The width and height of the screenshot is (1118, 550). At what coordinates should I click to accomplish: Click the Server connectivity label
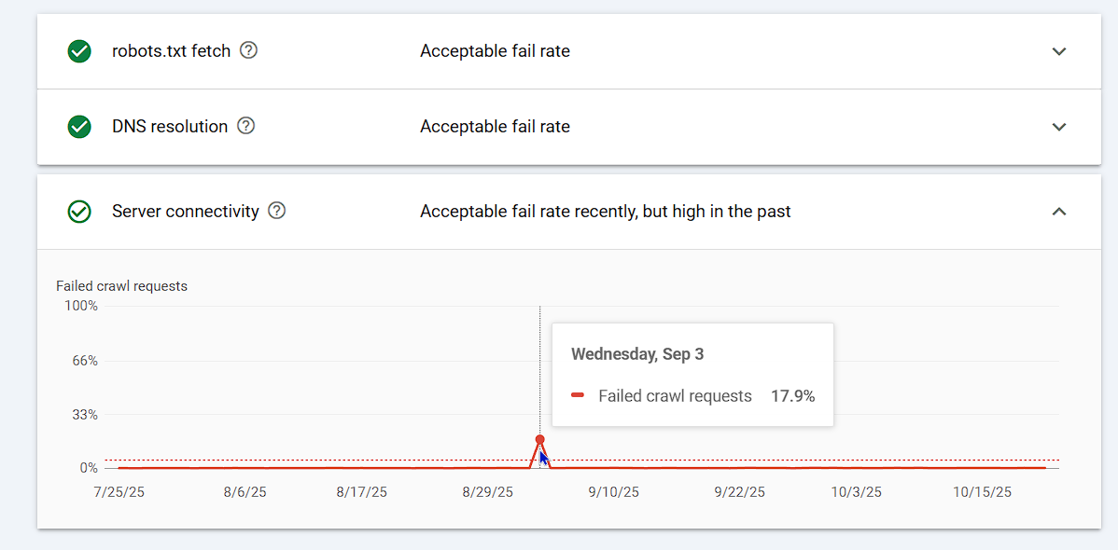point(185,212)
